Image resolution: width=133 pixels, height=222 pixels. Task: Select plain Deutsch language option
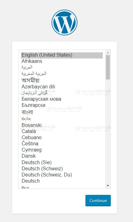62,181
